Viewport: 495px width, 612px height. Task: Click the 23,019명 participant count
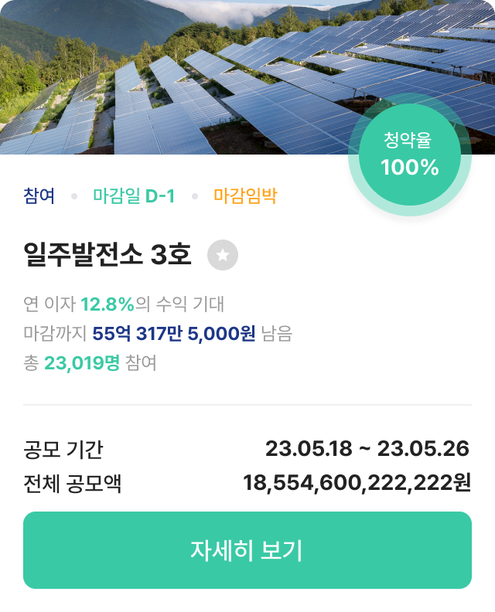tap(82, 363)
